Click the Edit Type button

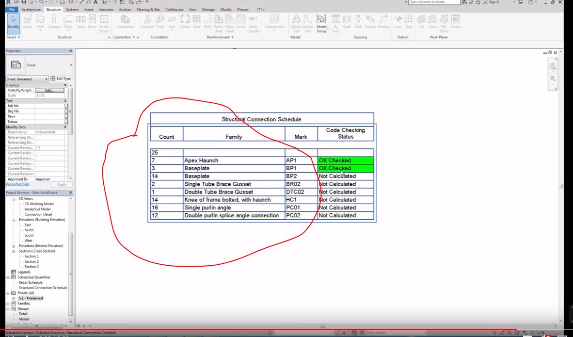(61, 79)
